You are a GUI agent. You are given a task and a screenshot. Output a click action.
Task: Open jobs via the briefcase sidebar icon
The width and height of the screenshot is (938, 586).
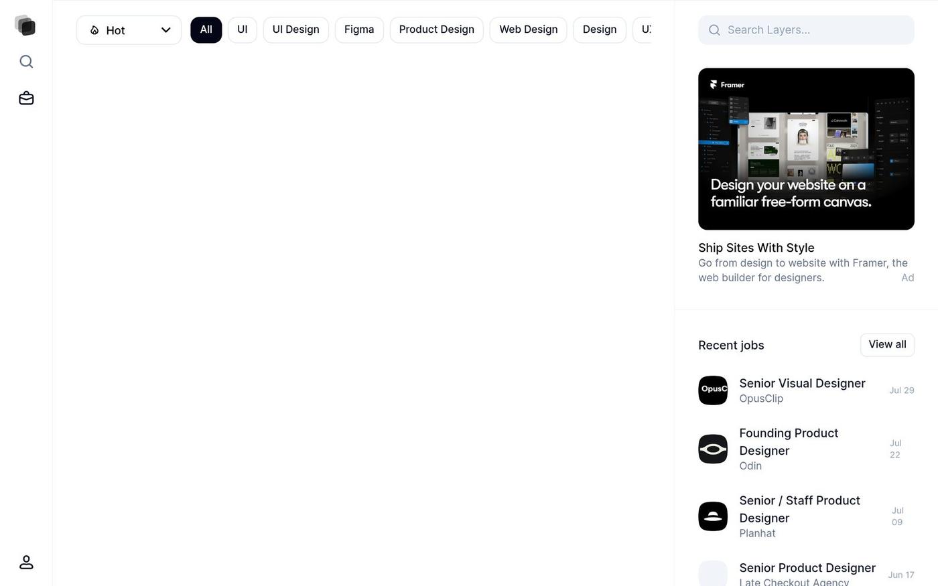point(26,98)
